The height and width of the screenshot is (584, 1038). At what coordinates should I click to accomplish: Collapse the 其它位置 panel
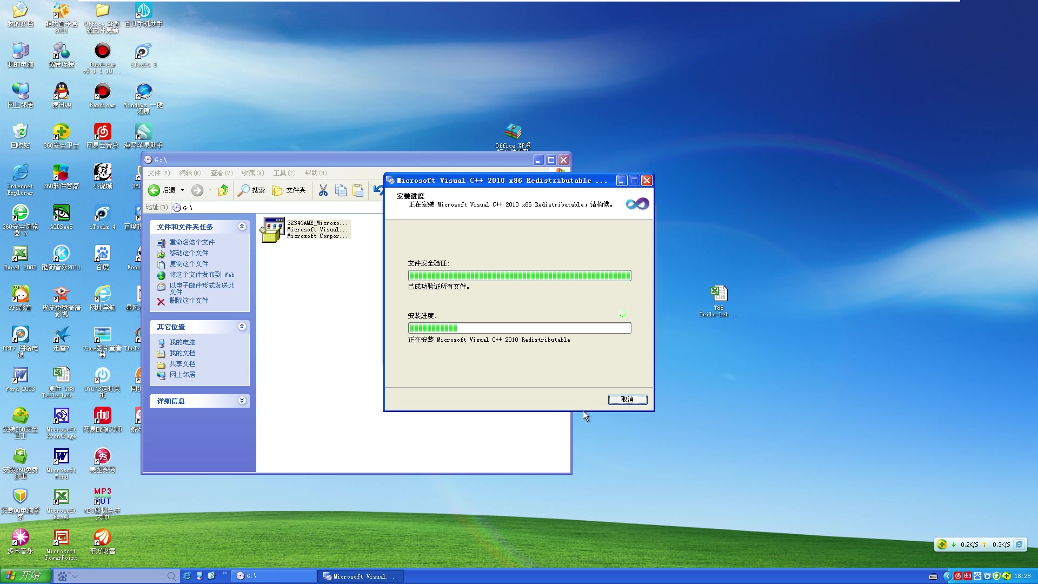(242, 327)
